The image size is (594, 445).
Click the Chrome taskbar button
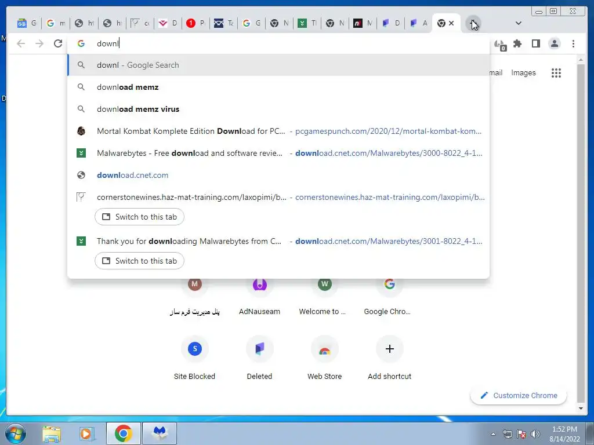coord(124,433)
